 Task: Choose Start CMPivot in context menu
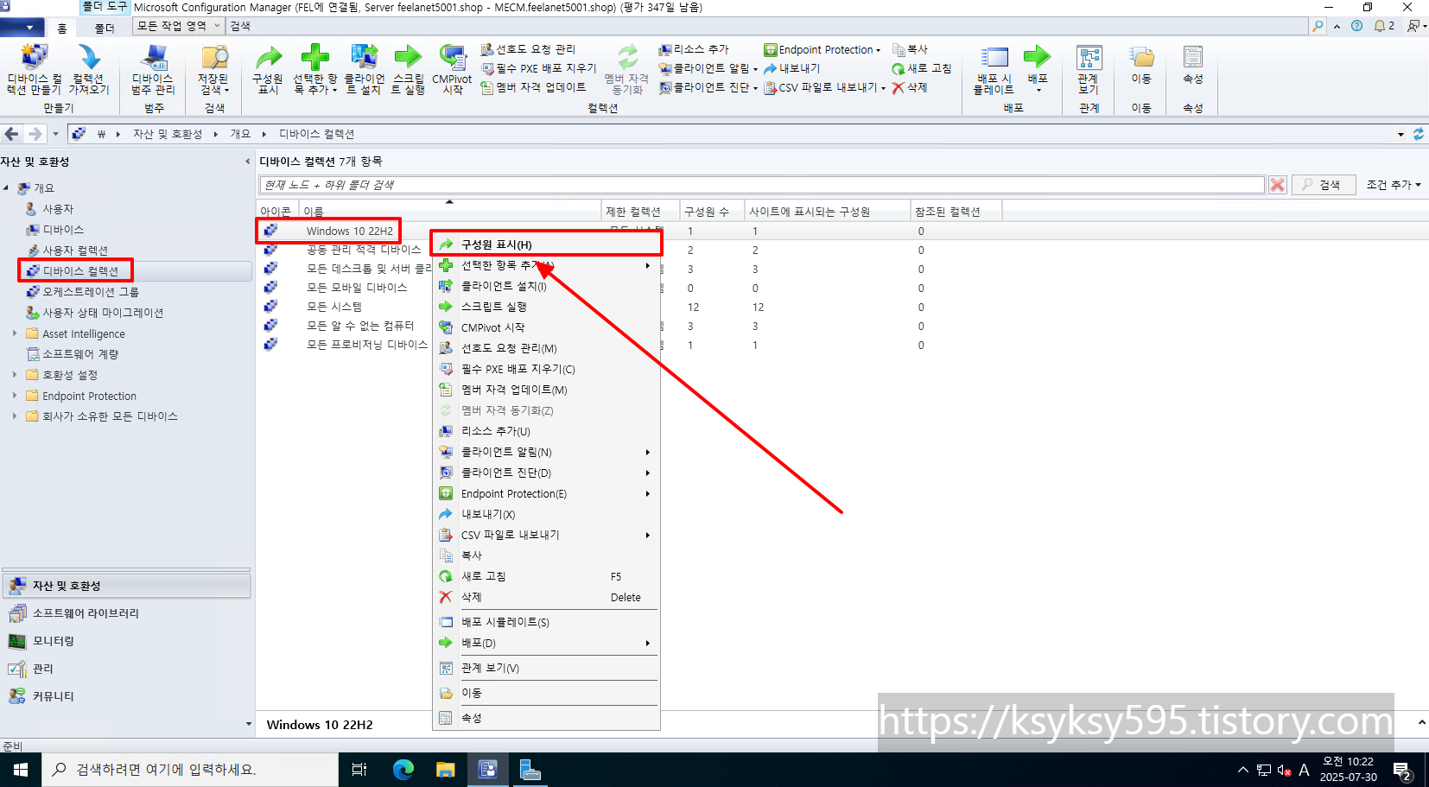[546, 327]
